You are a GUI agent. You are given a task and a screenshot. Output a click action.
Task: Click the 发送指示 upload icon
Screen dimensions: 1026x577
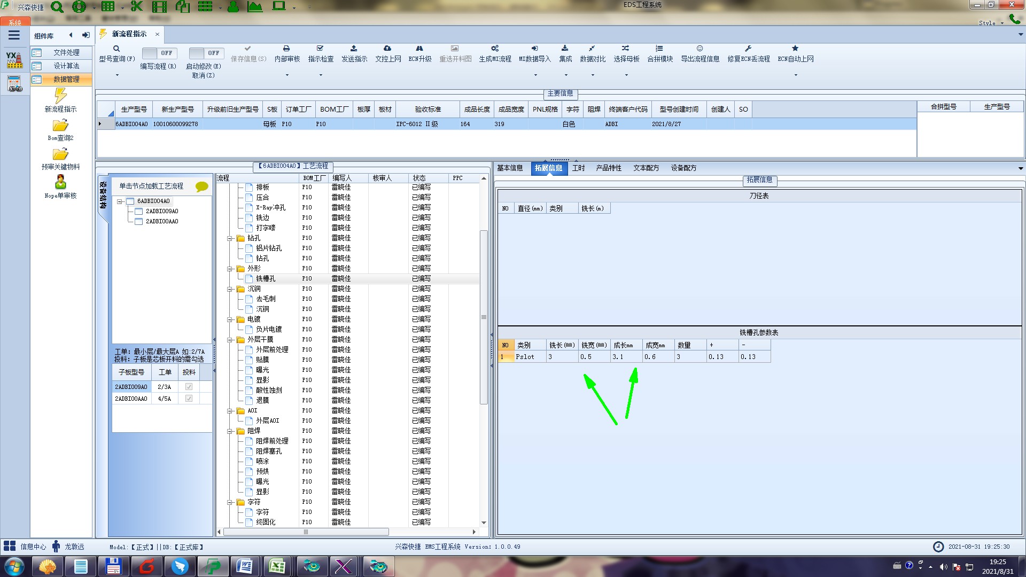[x=354, y=49]
